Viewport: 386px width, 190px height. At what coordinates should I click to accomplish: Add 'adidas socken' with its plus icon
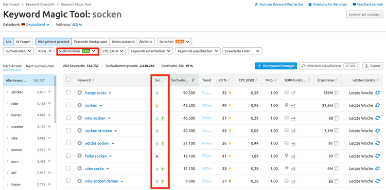click(79, 143)
